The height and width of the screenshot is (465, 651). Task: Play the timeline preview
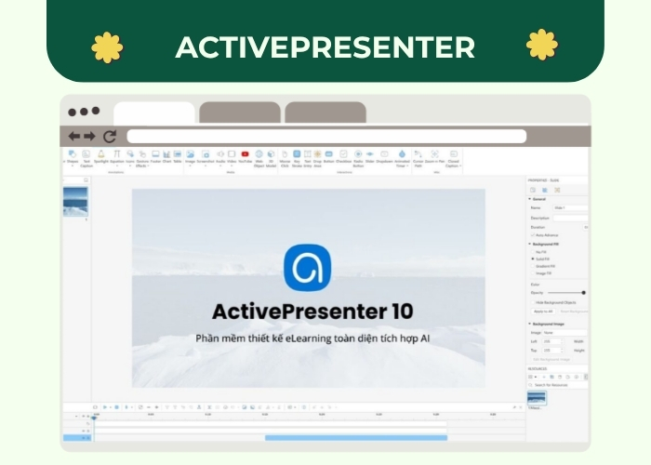(x=104, y=407)
